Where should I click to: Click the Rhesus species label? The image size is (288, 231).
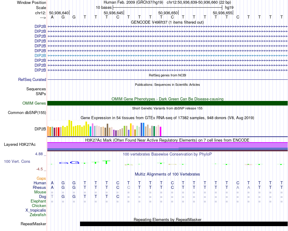pyautogui.click(x=39, y=187)
